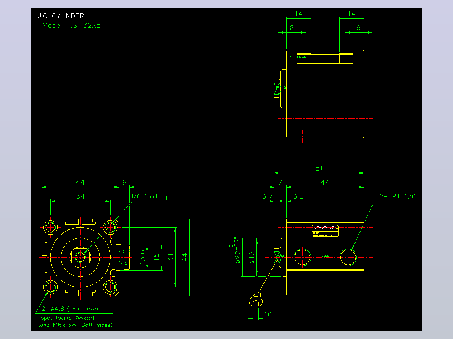Click the 3.7 dimension text
This screenshot has width=453, height=339.
[267, 197]
